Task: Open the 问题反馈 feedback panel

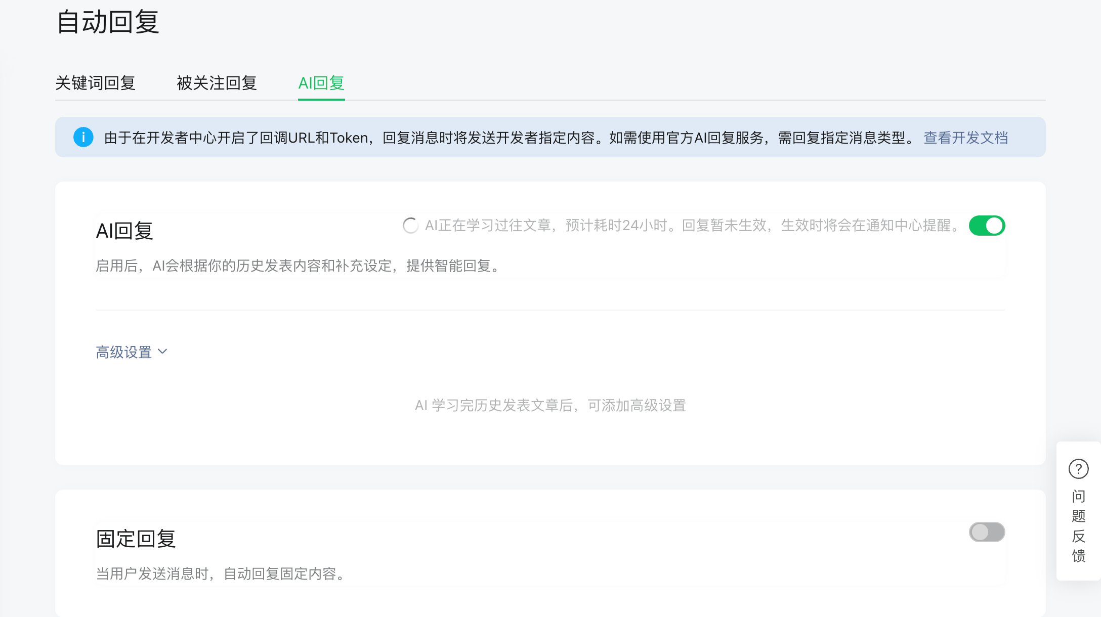Action: (1079, 526)
